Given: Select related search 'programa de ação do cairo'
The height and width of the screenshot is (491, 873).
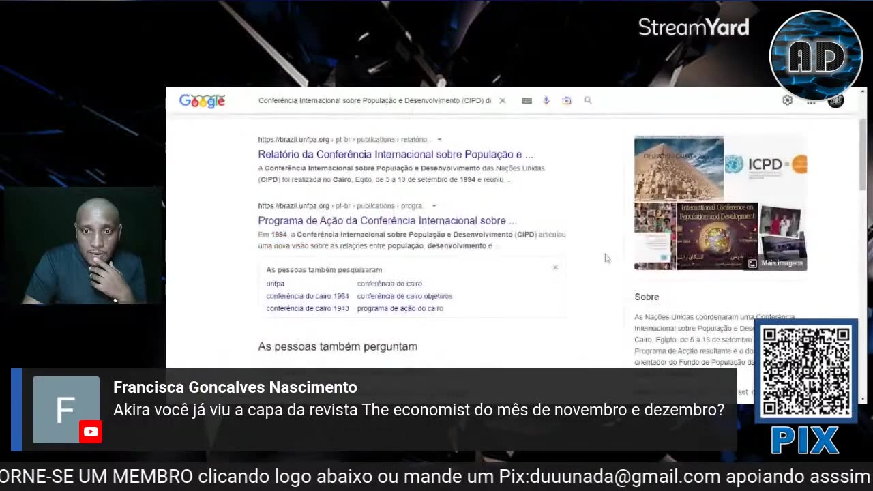Looking at the screenshot, I should tap(400, 308).
